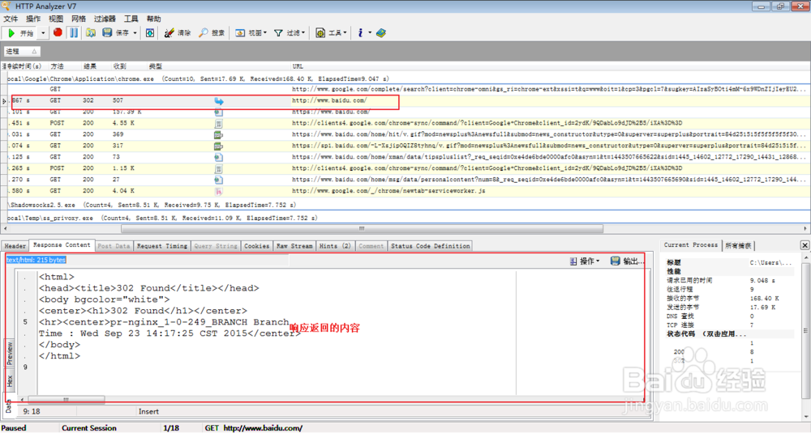Open the 帮助 menu
Image resolution: width=811 pixels, height=433 pixels.
[x=153, y=19]
